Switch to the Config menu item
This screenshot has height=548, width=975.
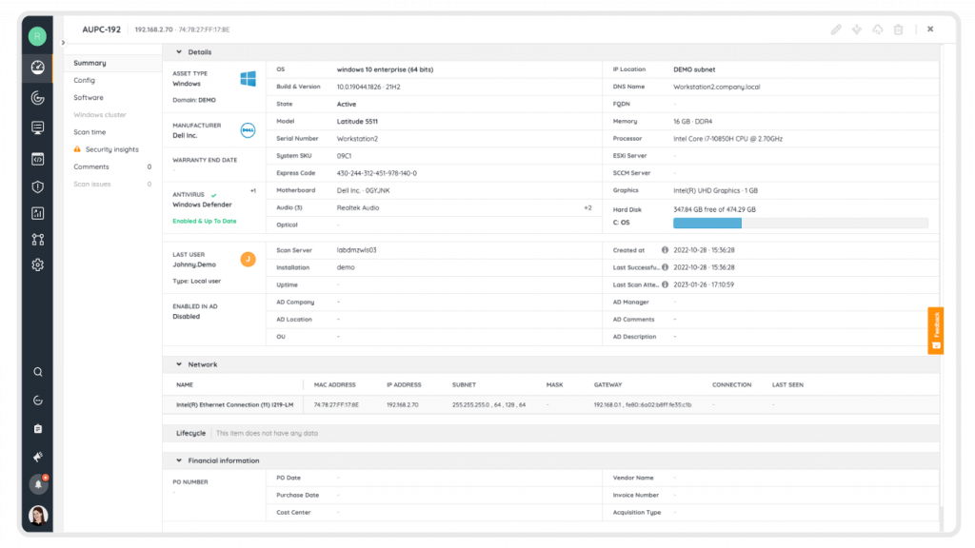click(86, 80)
